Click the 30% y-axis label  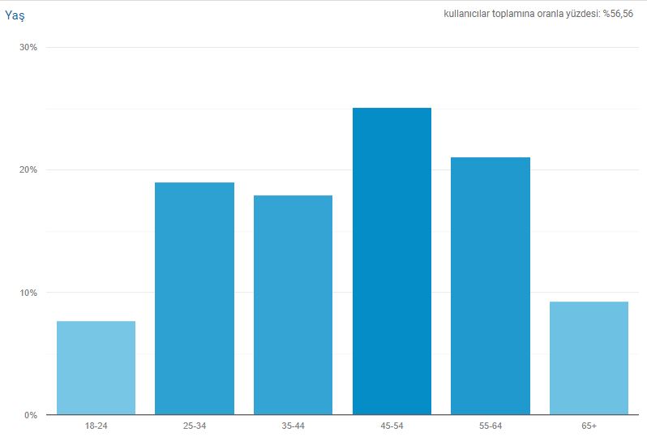coord(28,47)
